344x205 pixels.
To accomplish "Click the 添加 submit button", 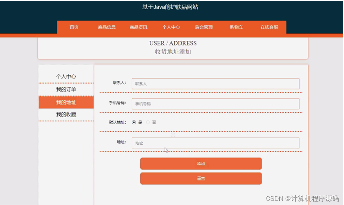I will point(201,164).
